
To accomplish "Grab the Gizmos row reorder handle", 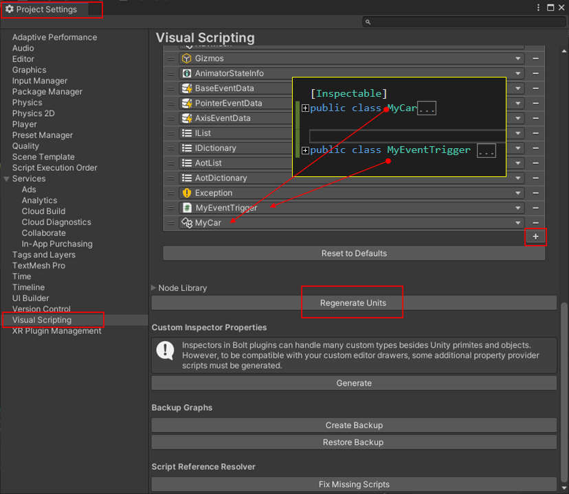I will click(171, 58).
